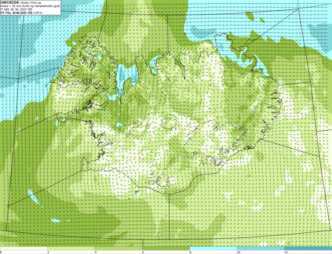Click the 4–6 m/s green legend swatch
The height and width of the screenshot is (254, 332).
coord(119,249)
